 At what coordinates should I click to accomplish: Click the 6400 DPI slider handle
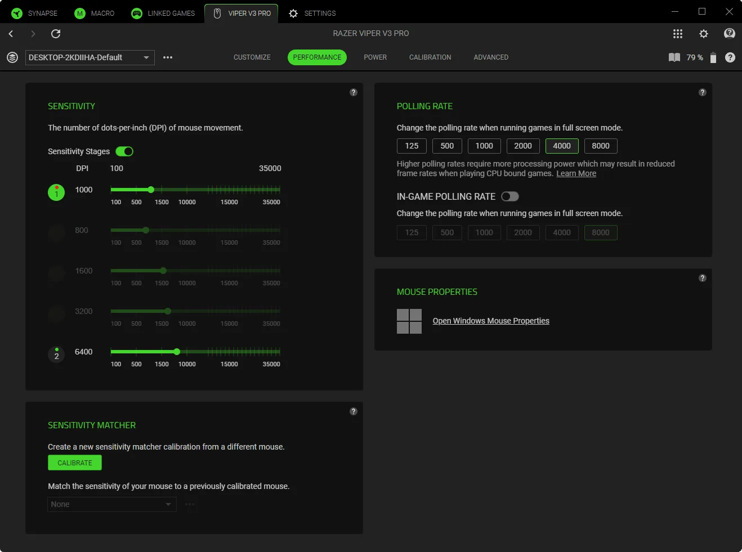[177, 352]
